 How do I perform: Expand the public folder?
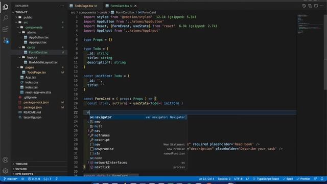pyautogui.click(x=28, y=17)
